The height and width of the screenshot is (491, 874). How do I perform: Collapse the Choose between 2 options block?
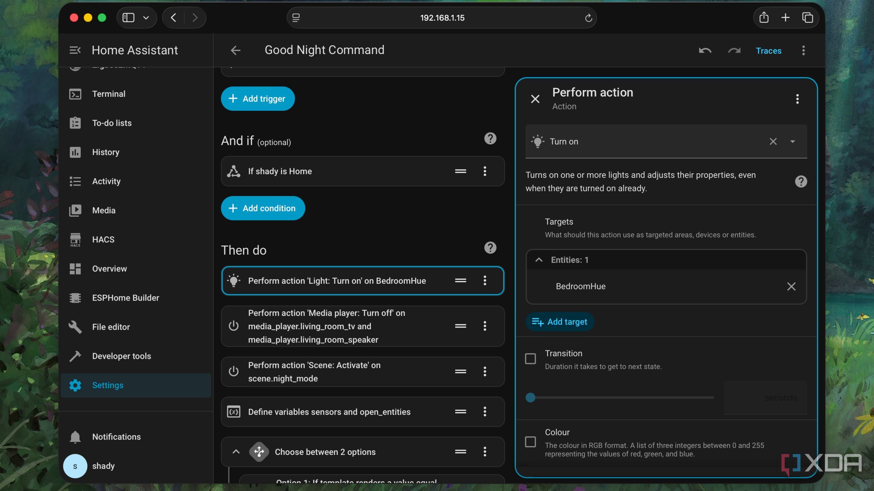[236, 452]
